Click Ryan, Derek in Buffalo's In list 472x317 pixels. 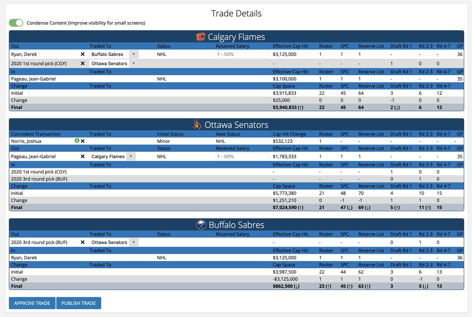[x=24, y=258]
